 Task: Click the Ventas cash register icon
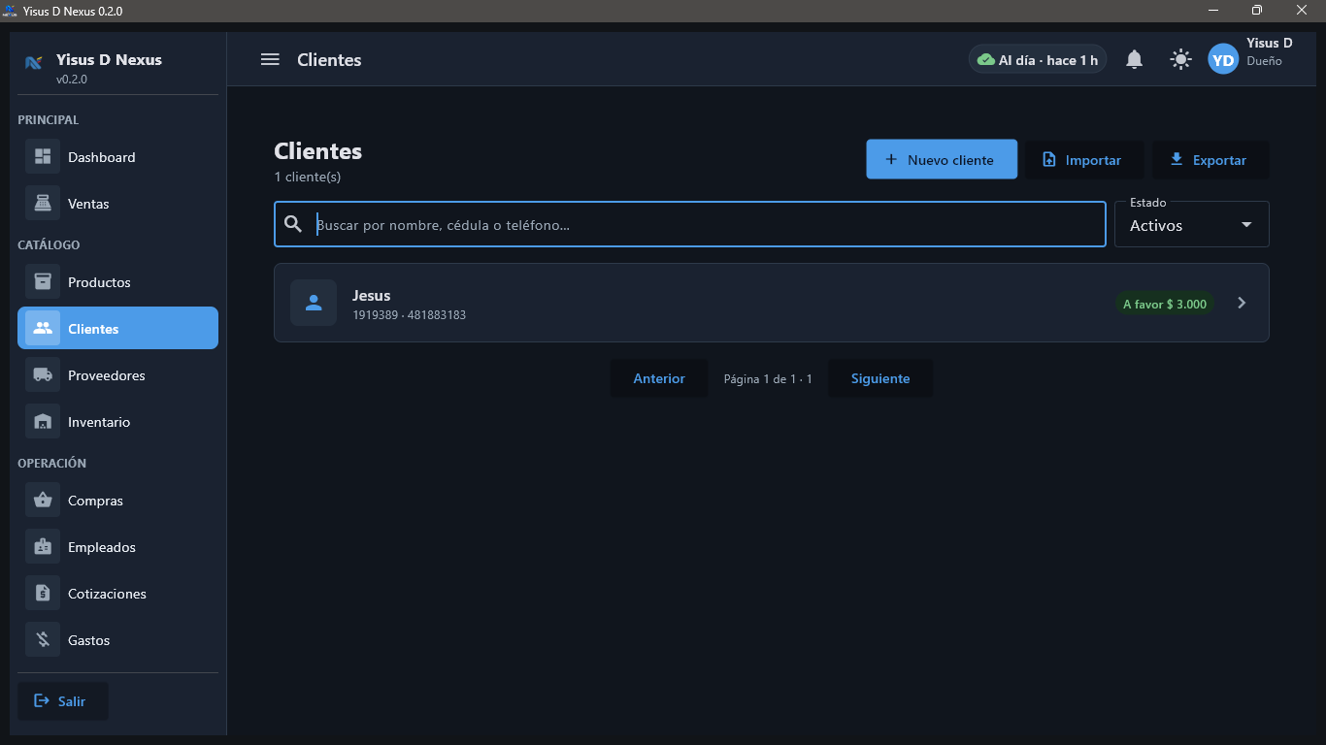43,203
